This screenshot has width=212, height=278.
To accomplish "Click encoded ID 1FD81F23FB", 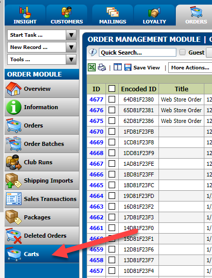I will [x=139, y=132].
